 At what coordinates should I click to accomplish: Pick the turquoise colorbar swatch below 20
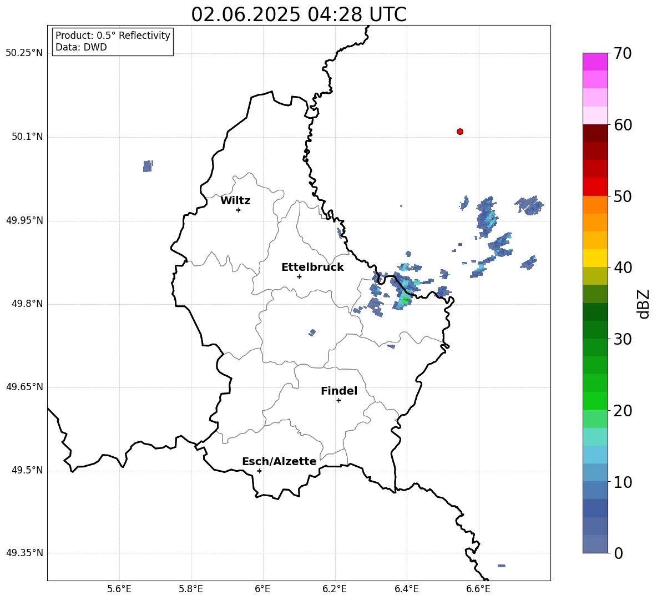point(595,437)
